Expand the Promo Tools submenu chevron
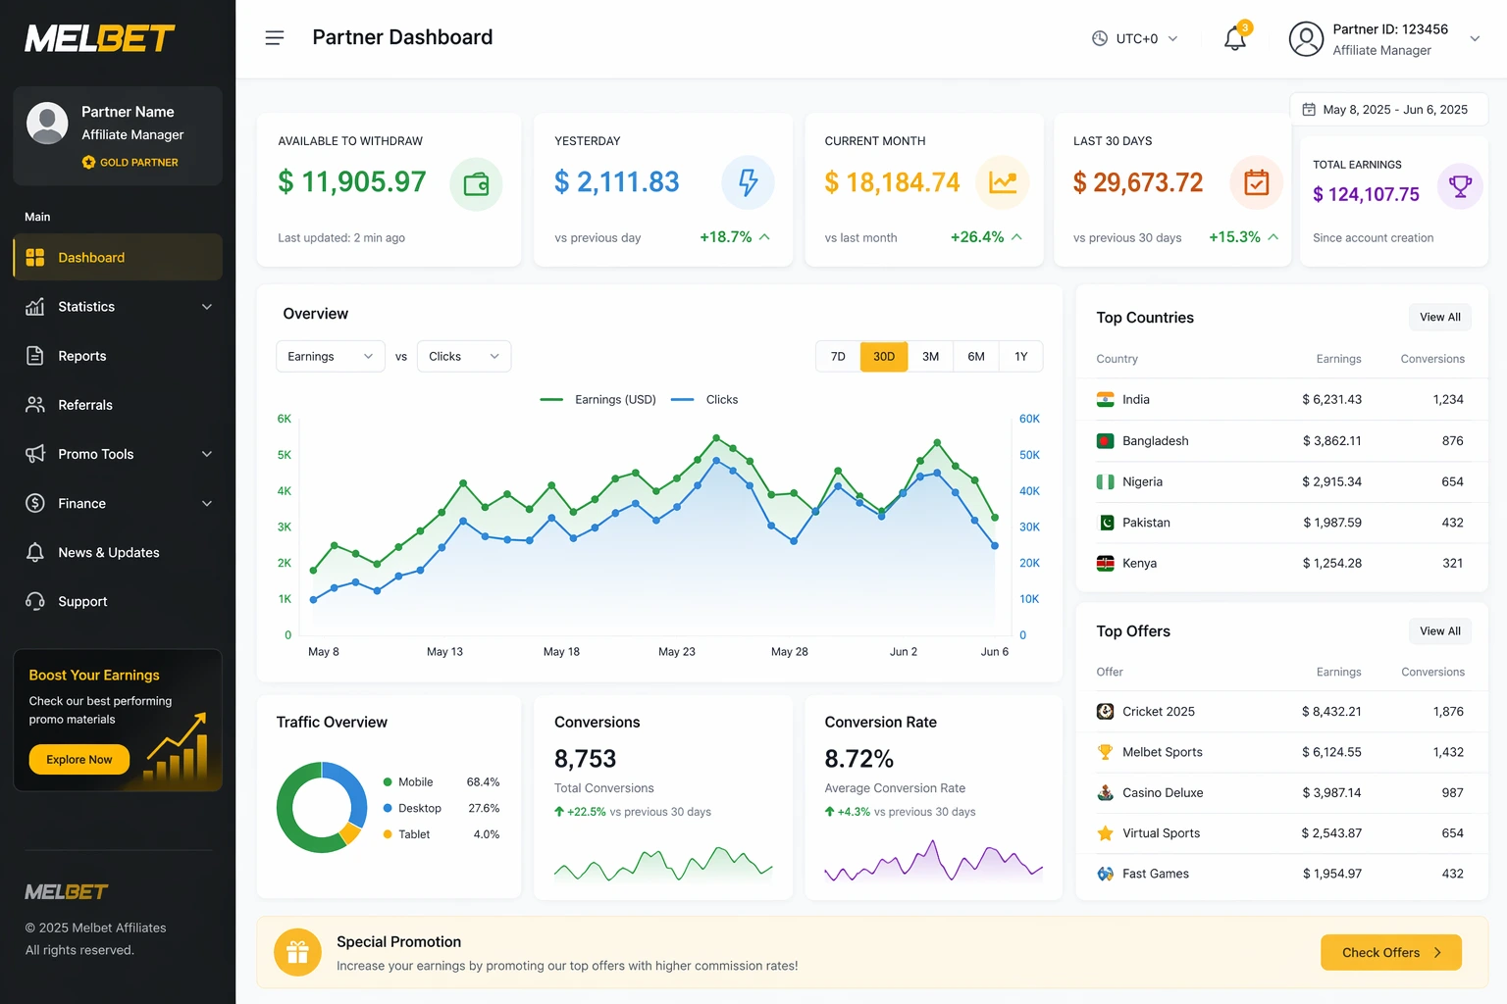This screenshot has height=1004, width=1507. tap(207, 454)
